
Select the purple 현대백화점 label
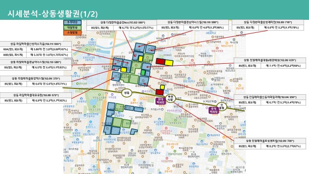pos(160,101)
